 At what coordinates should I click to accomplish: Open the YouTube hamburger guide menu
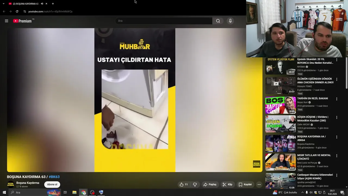7,21
